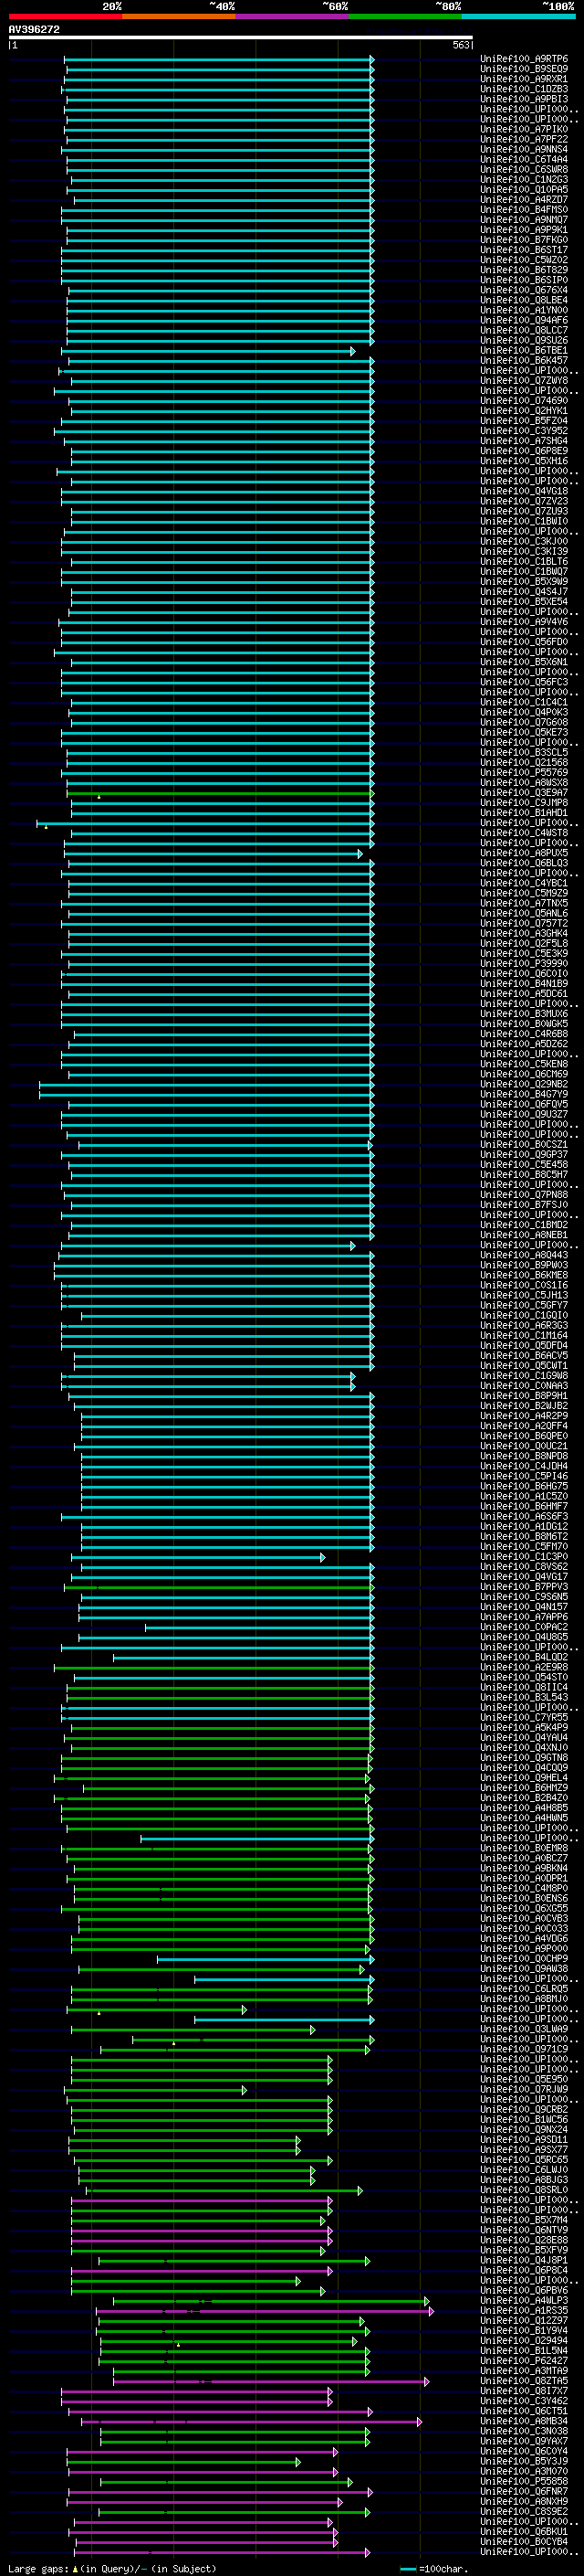Select hit label UniRef100_Q4J8P1

point(524,2260)
